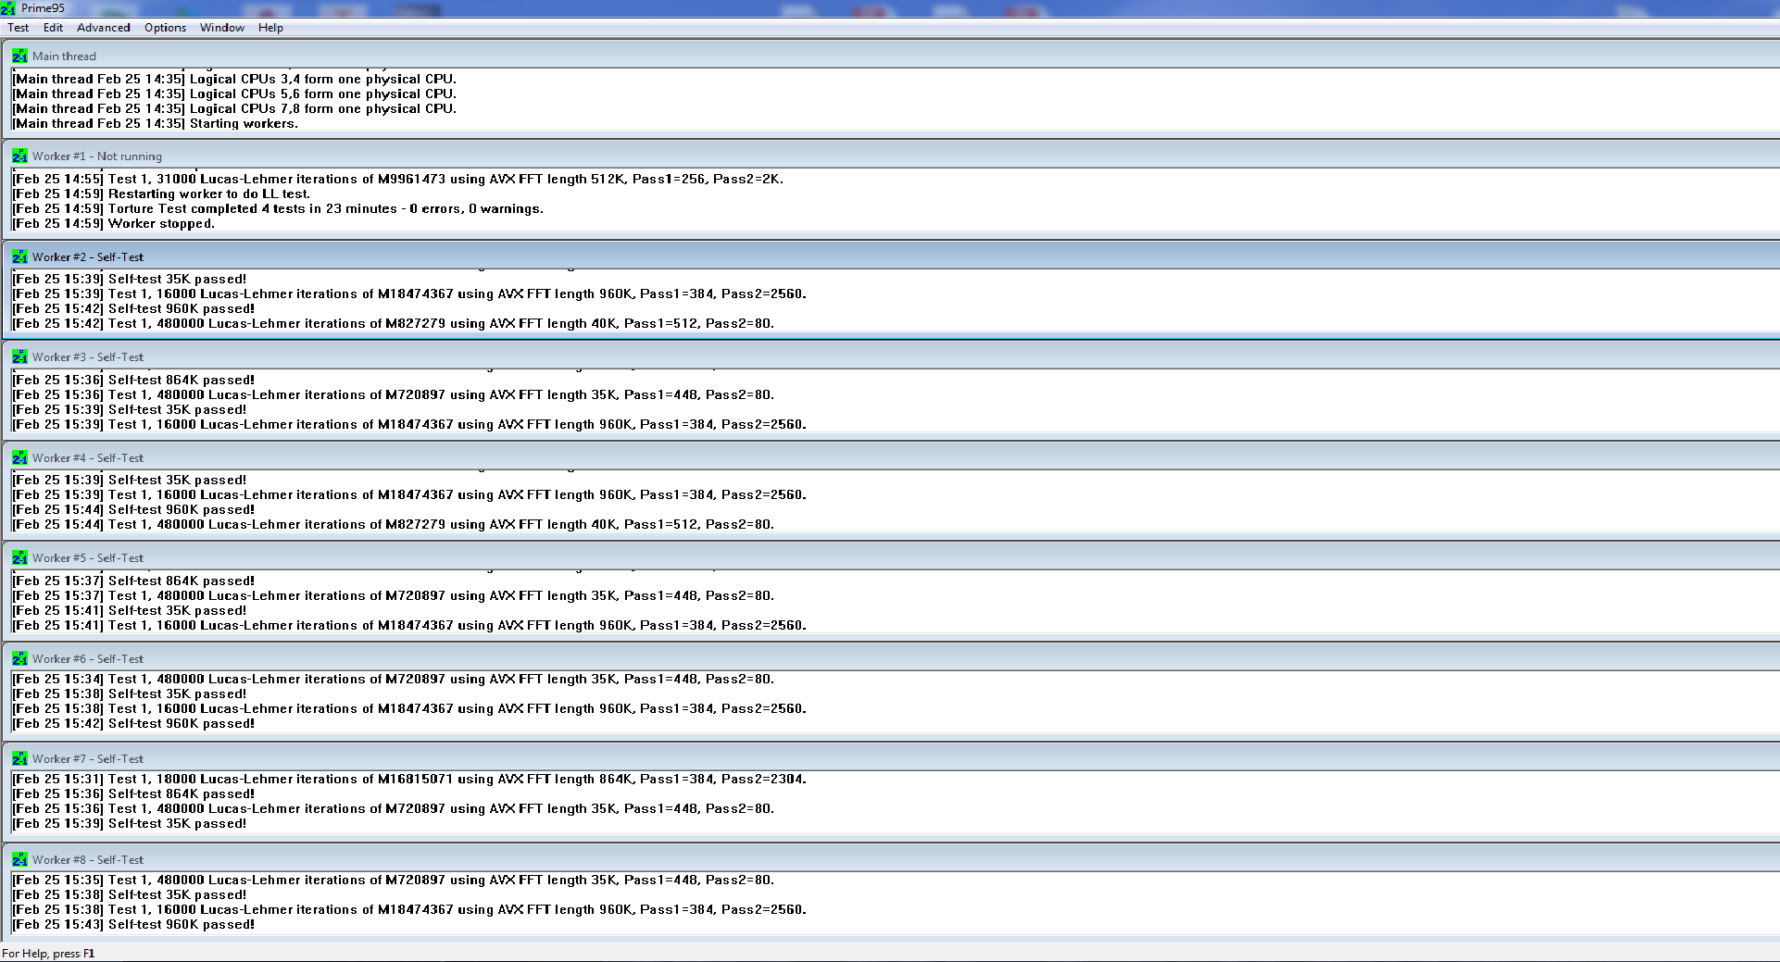Click the Worker #7 window icon
Image resolution: width=1780 pixels, height=962 pixels.
[x=19, y=759]
